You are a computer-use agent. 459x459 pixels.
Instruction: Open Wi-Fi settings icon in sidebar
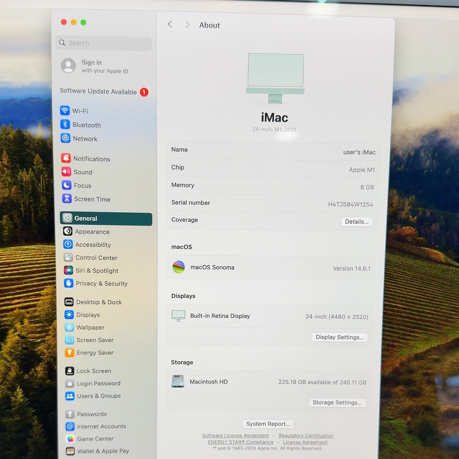tap(65, 111)
